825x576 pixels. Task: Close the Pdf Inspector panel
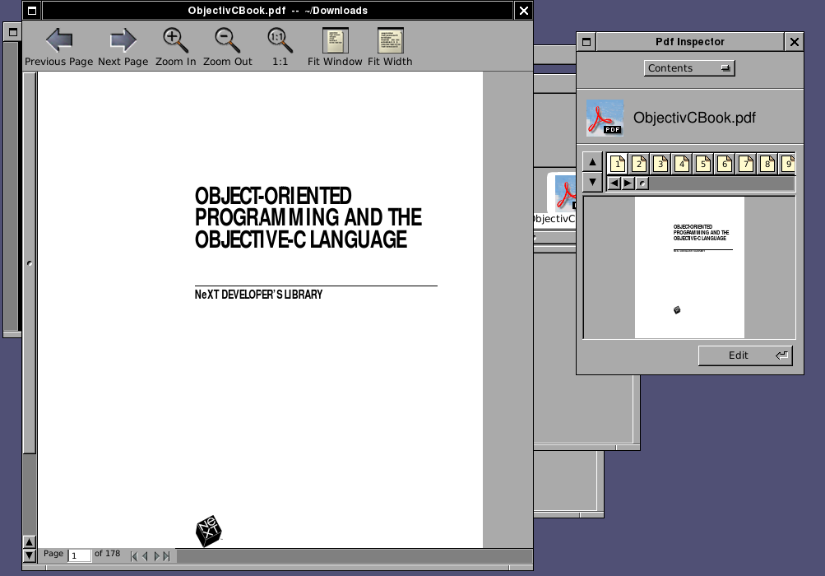click(x=794, y=42)
